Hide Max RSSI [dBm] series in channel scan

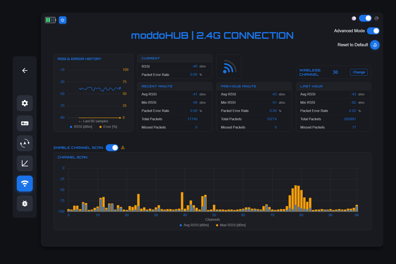[231, 225]
